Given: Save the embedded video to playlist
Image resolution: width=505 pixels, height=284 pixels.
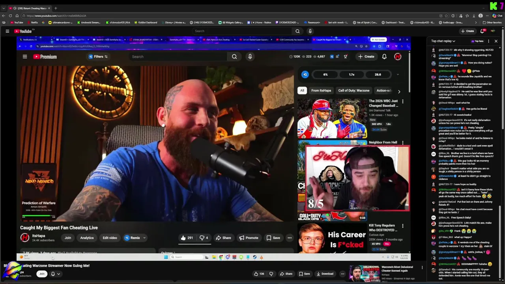Looking at the screenshot, I should pos(273,238).
